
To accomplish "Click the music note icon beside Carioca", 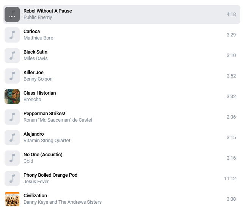I will tap(12, 35).
